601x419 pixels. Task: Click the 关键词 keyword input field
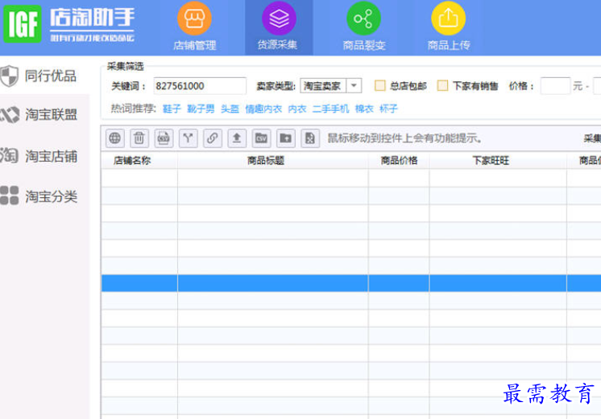pos(200,86)
